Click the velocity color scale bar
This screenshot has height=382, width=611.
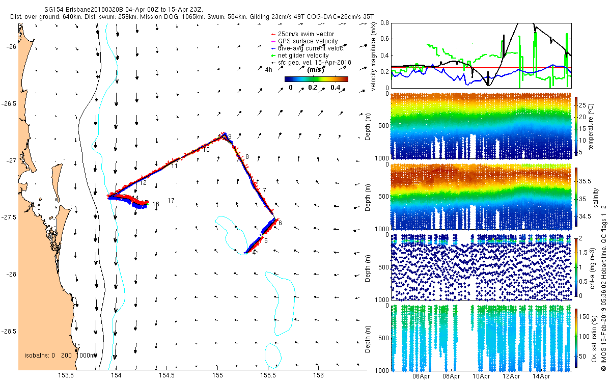(x=316, y=79)
